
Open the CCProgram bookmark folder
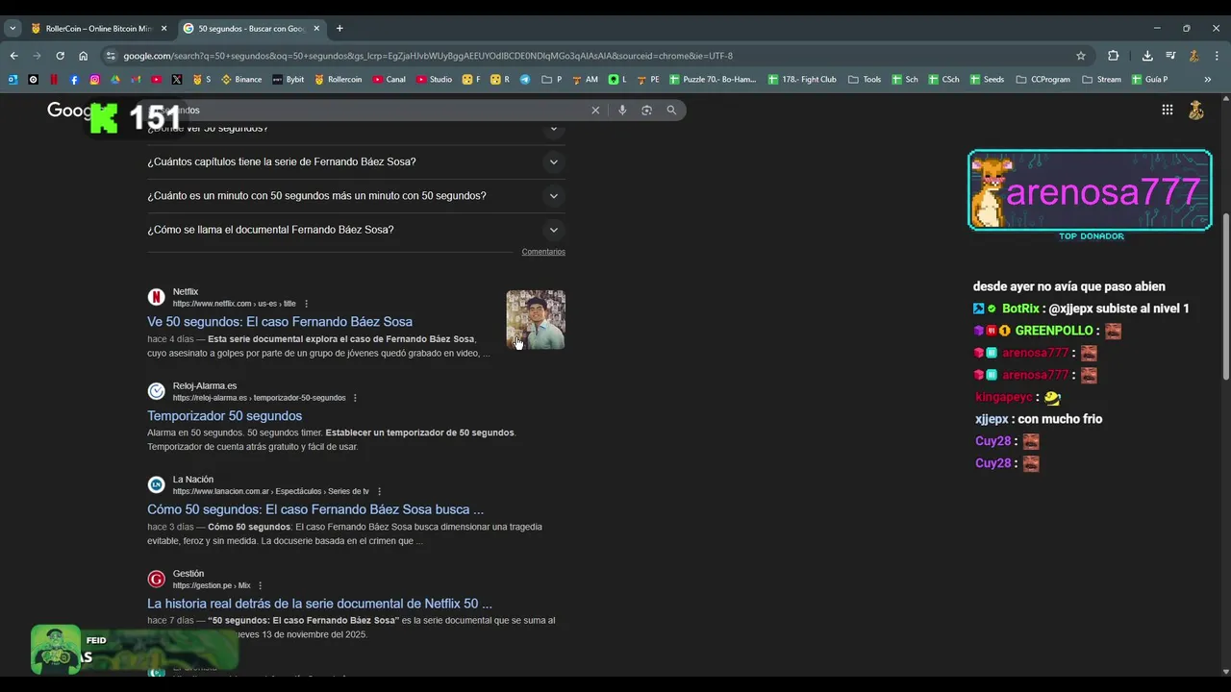pos(1043,80)
